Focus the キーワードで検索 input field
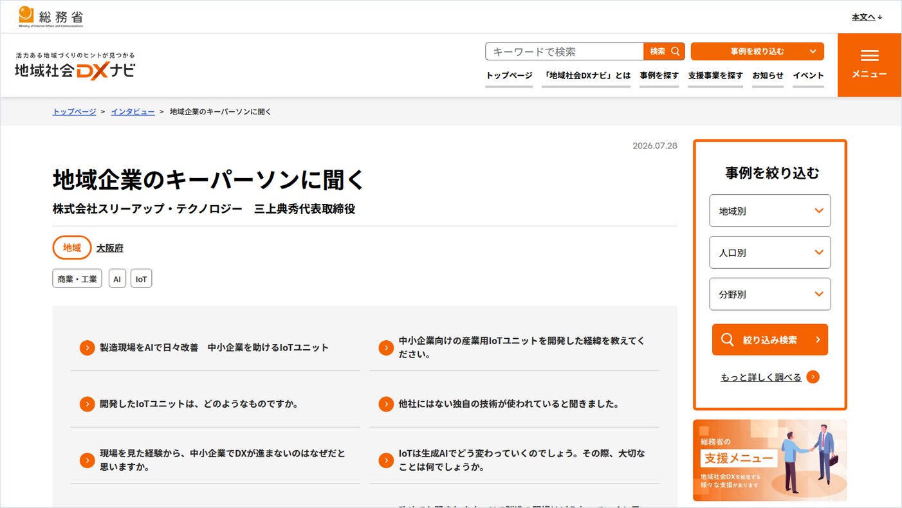This screenshot has width=902, height=508. click(x=564, y=51)
